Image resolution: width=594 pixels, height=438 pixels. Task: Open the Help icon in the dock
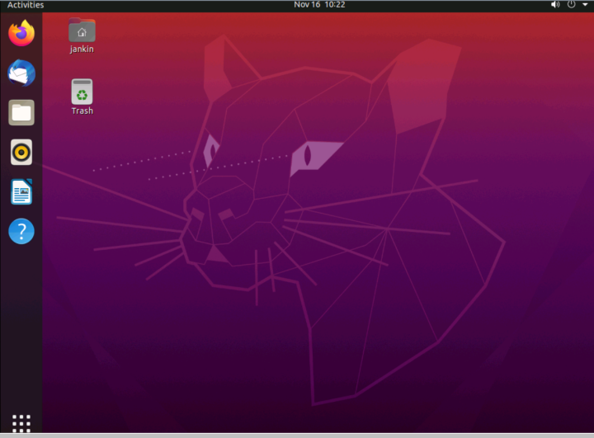pos(21,231)
